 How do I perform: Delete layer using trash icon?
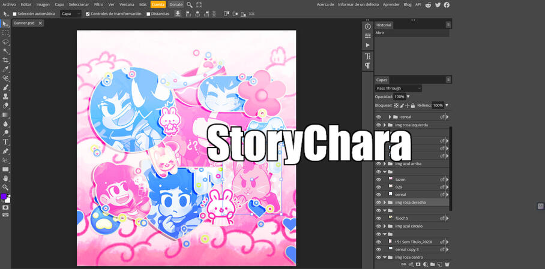pos(447,264)
